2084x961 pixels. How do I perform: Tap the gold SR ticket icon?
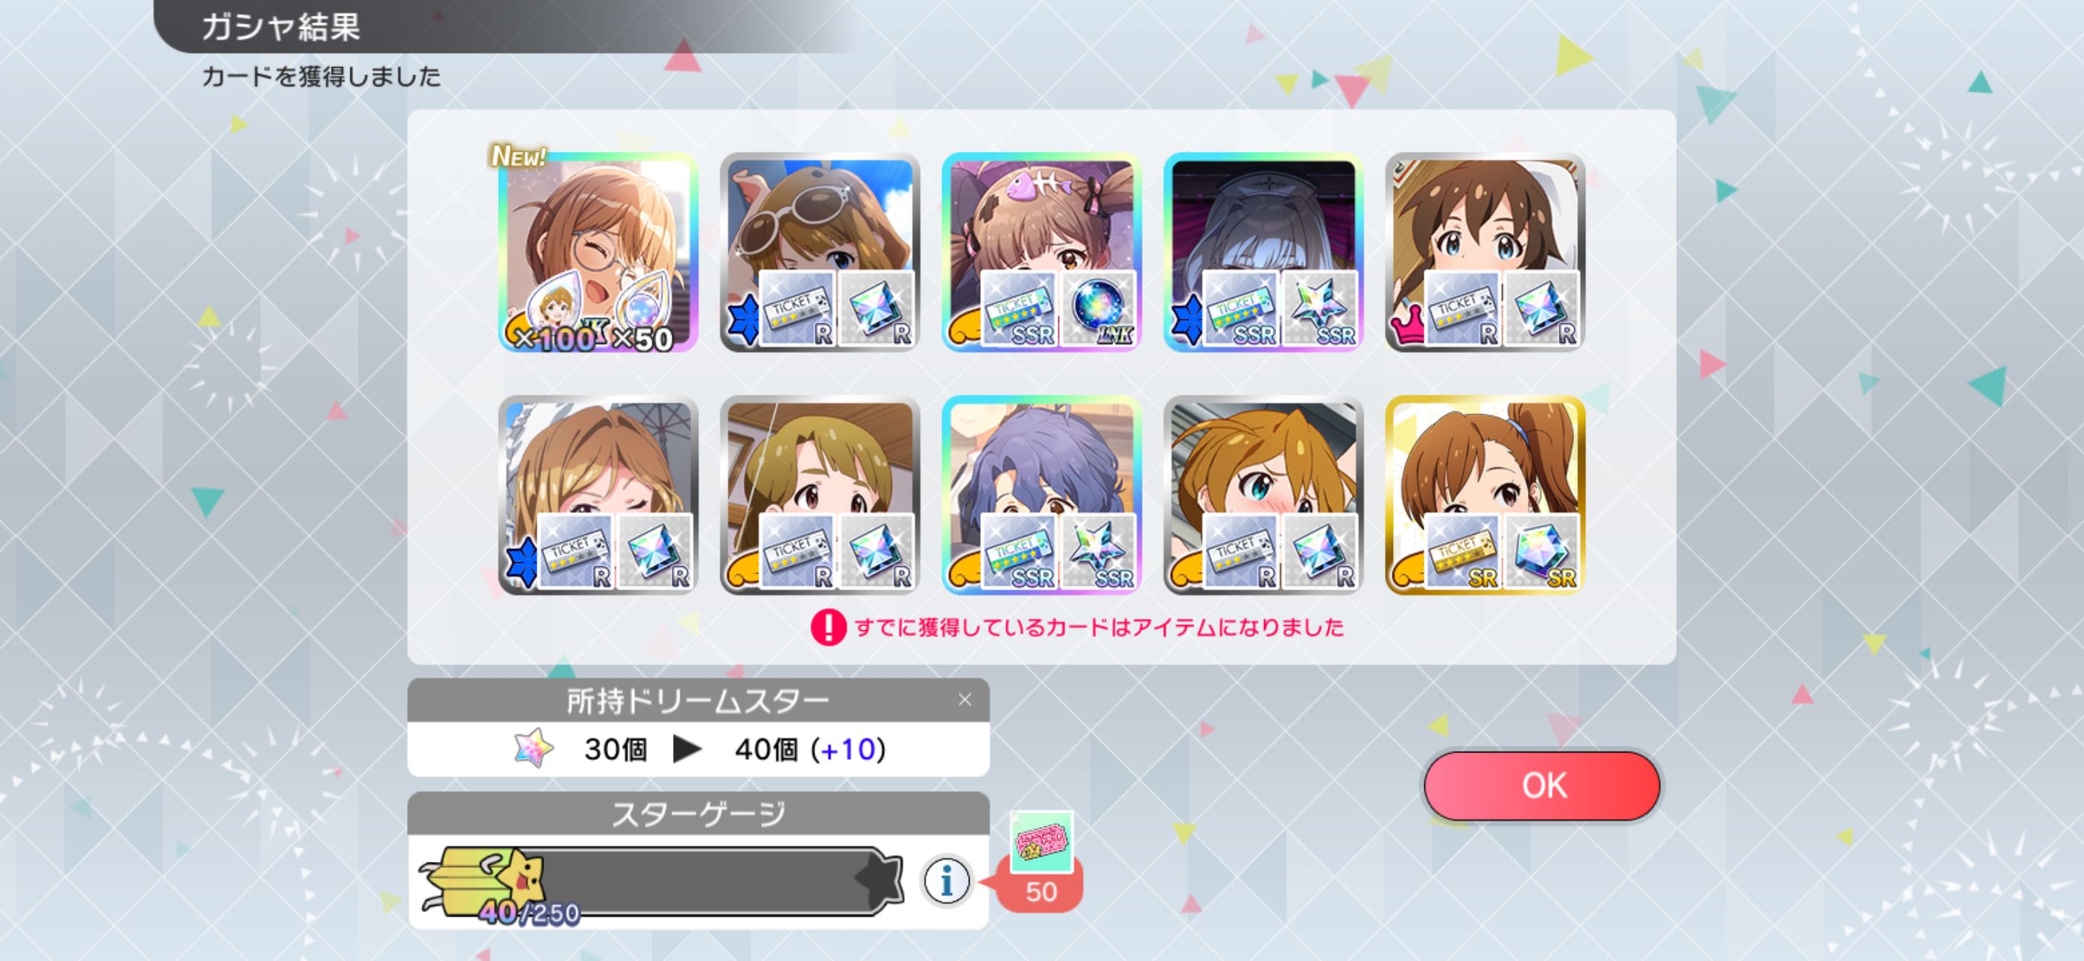(1461, 551)
